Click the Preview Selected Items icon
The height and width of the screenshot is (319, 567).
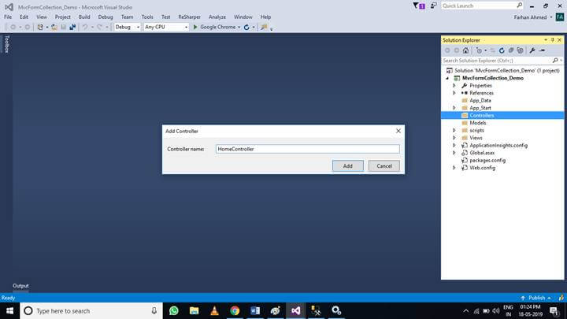pyautogui.click(x=542, y=50)
